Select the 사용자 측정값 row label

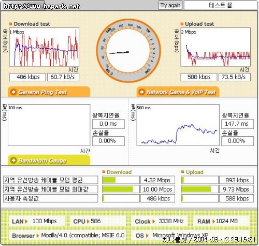point(50,198)
